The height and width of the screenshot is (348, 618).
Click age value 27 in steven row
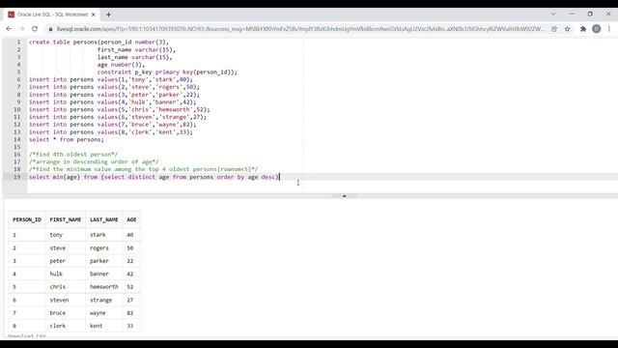coord(130,300)
